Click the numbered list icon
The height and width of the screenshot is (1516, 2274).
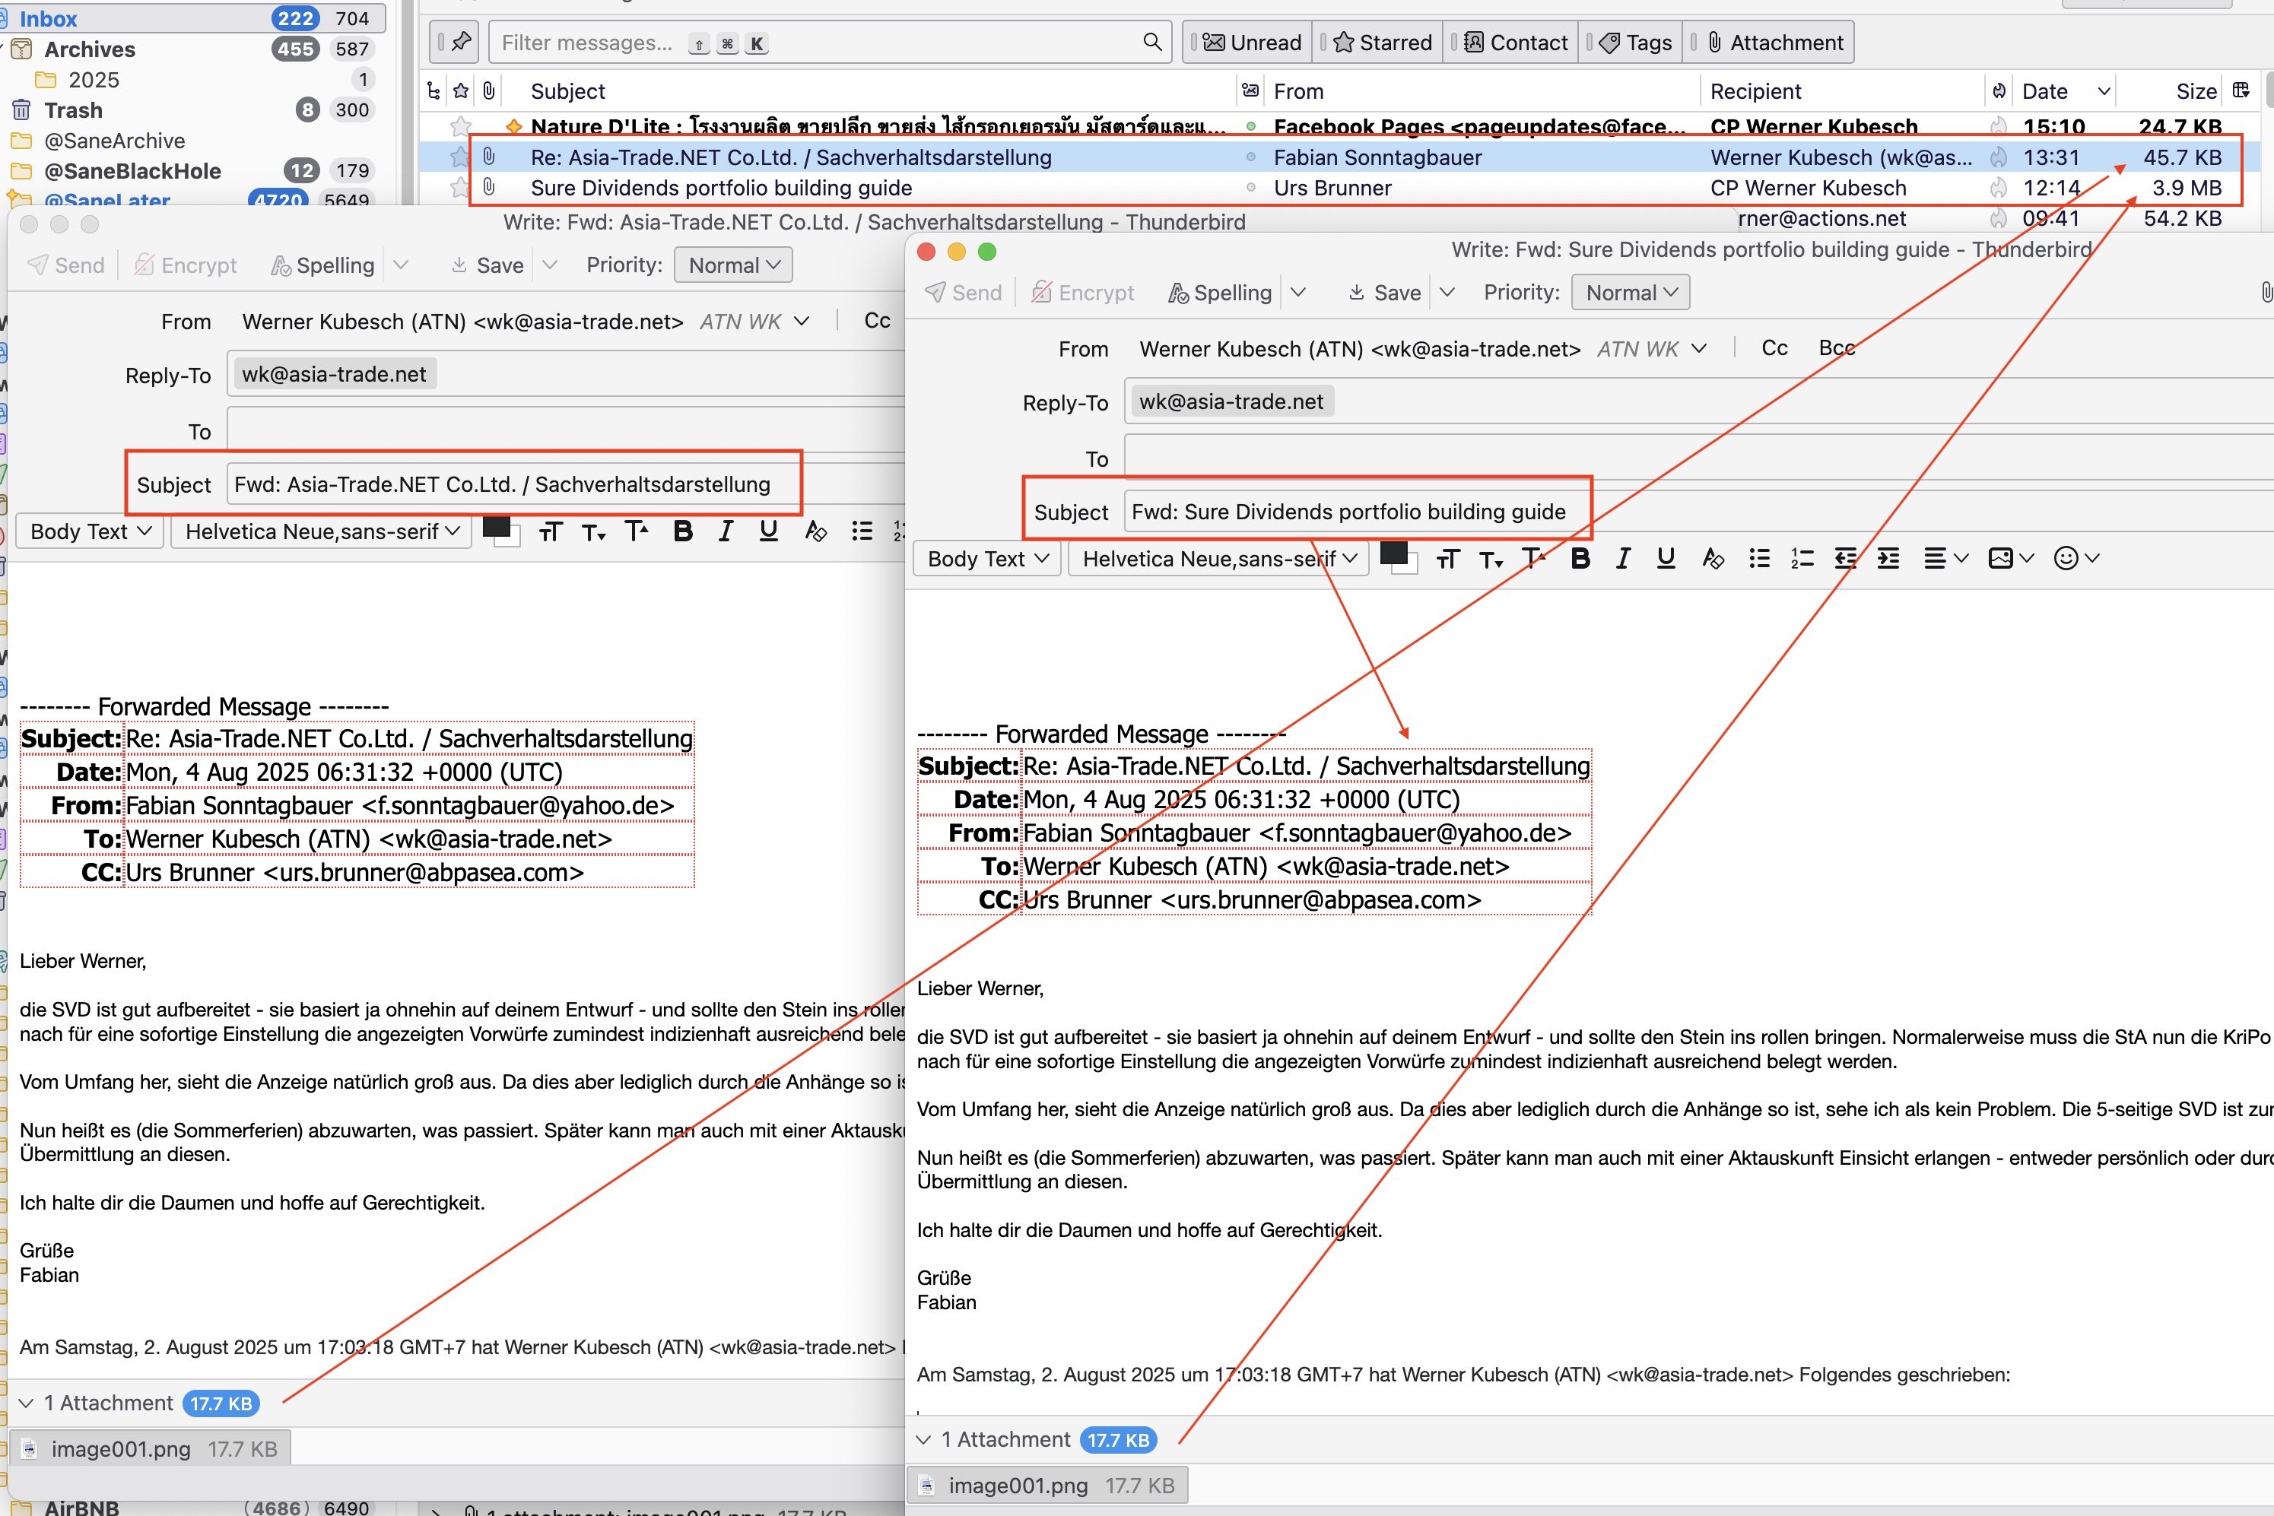[x=1802, y=559]
